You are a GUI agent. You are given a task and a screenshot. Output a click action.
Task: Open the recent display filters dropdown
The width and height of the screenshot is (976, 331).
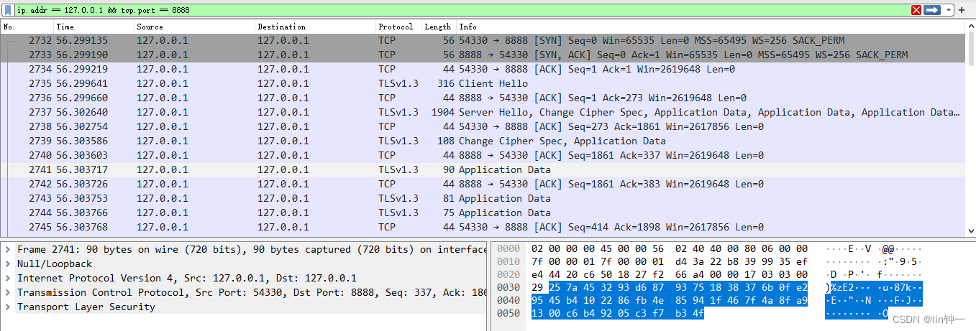[x=949, y=10]
